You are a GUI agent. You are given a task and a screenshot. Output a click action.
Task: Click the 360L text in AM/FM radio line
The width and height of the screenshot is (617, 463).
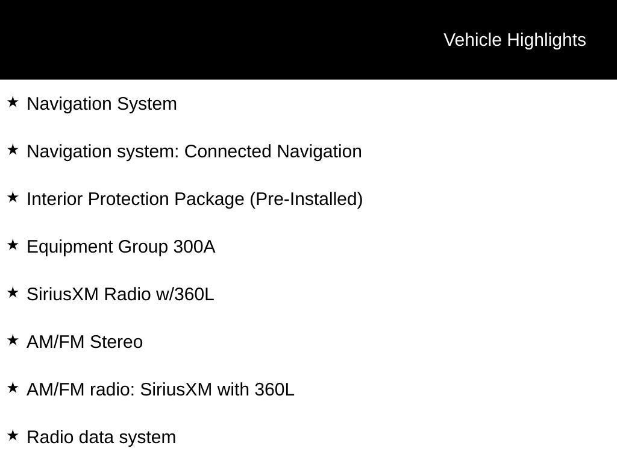[274, 389]
